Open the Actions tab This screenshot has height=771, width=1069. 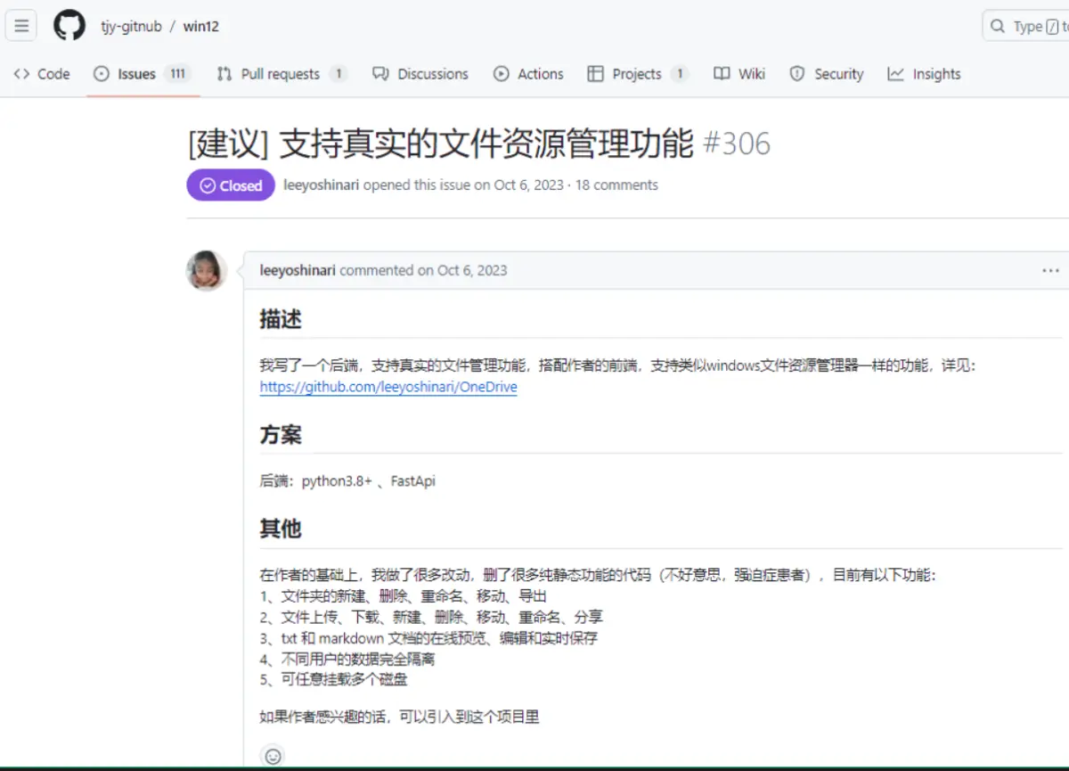click(529, 74)
